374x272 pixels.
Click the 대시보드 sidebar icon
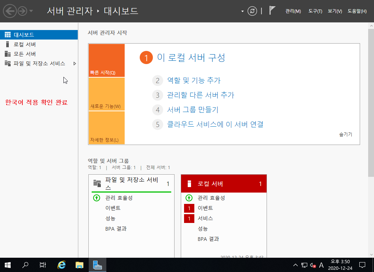point(8,35)
